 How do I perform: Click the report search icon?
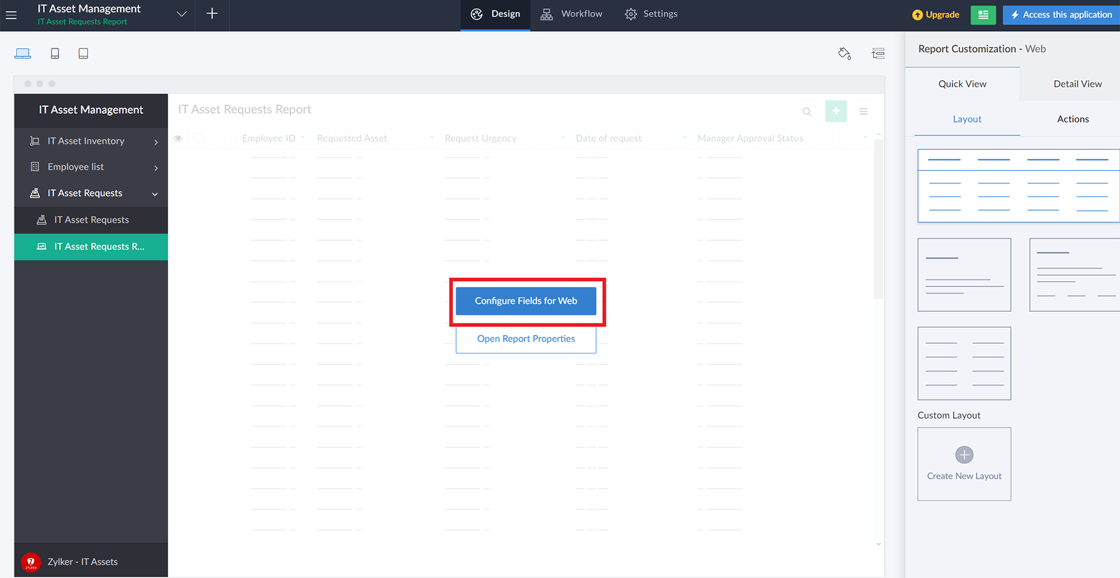807,112
